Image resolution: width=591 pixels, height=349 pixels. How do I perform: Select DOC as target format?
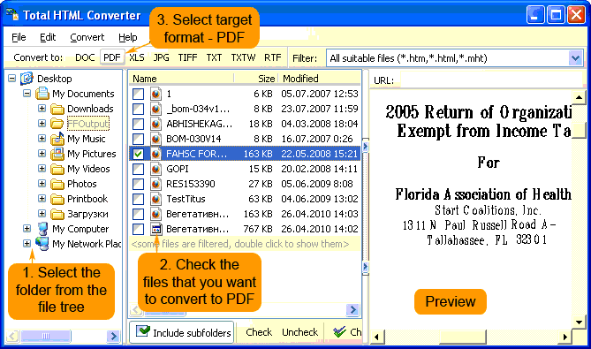click(85, 57)
